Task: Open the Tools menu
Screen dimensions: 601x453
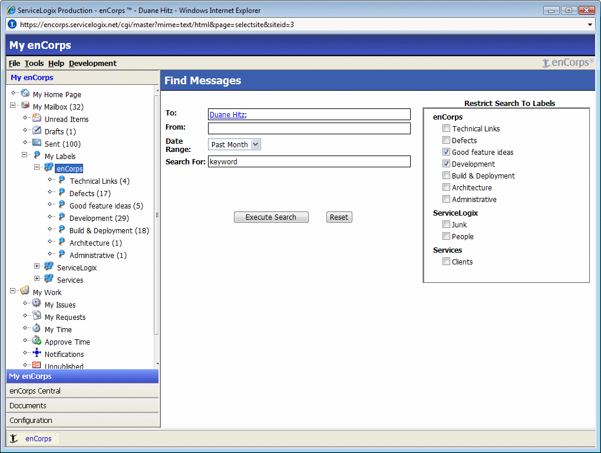Action: point(34,63)
